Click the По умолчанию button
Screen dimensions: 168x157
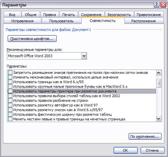145,136
